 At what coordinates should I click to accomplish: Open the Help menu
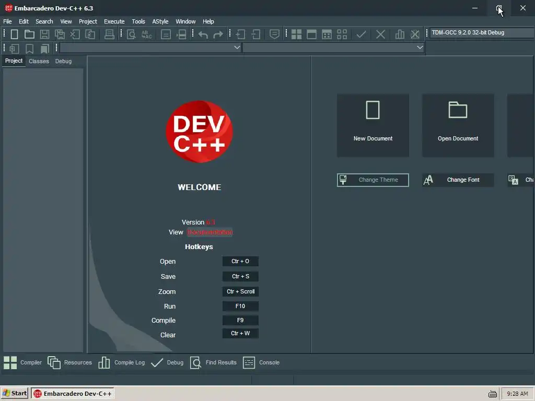pyautogui.click(x=208, y=21)
